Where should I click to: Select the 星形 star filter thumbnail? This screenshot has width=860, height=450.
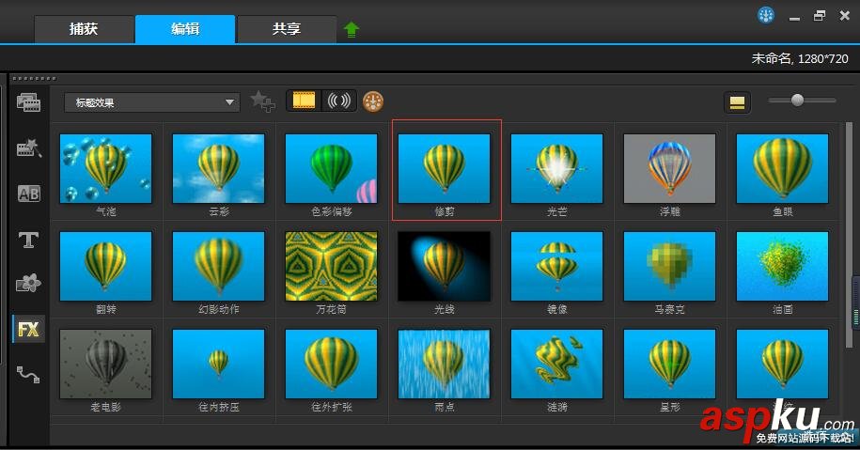[670, 364]
